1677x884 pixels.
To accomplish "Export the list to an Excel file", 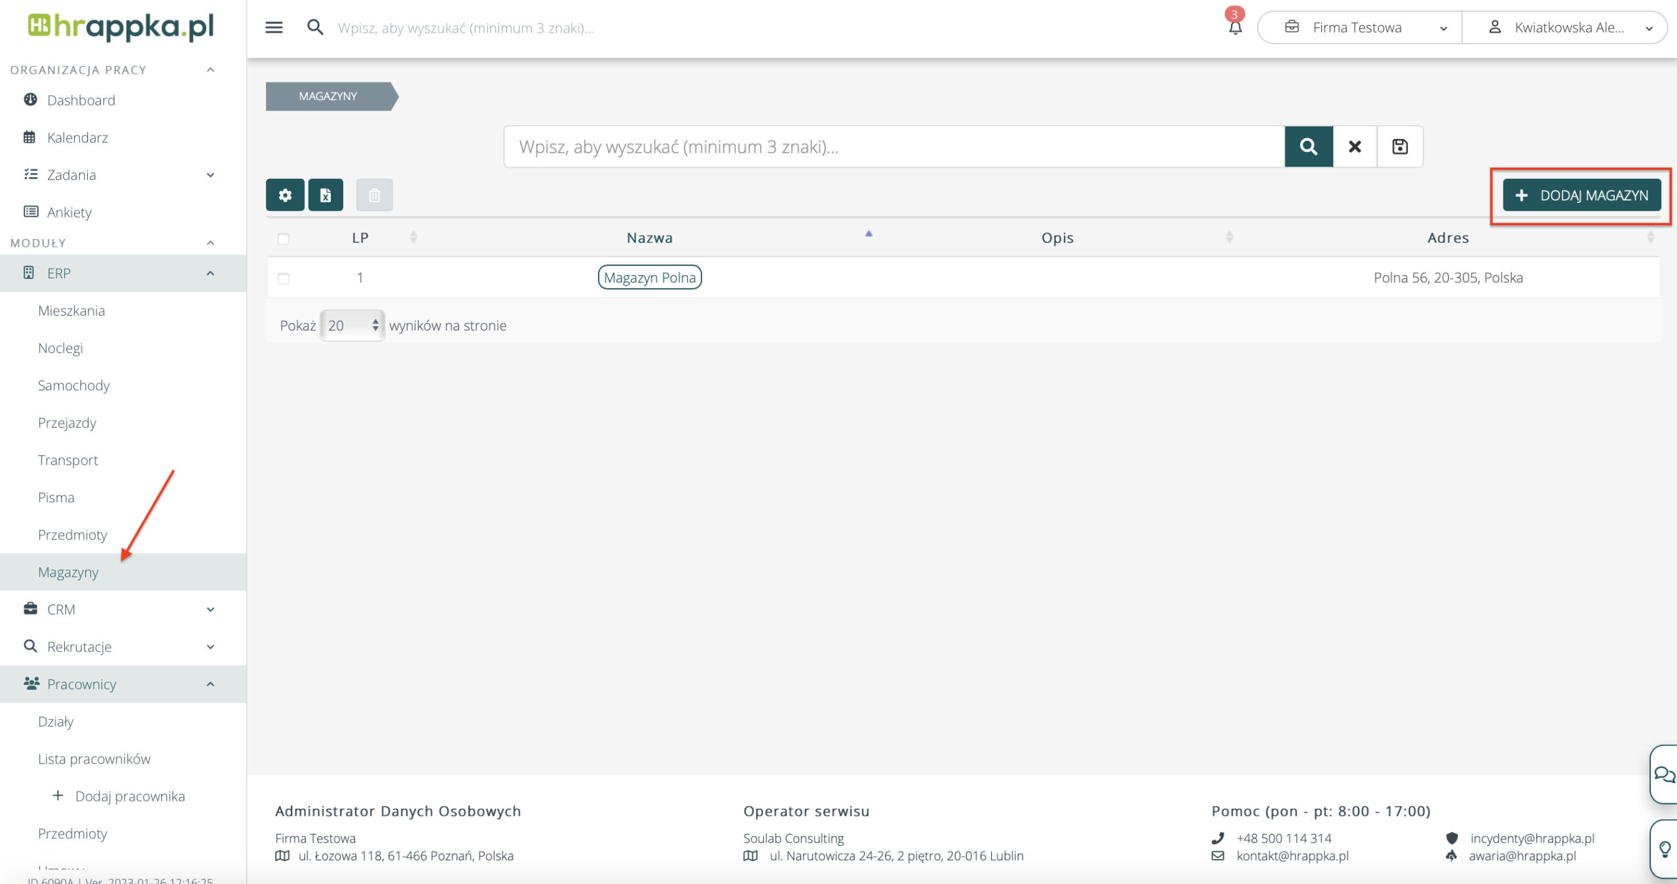I will [326, 195].
